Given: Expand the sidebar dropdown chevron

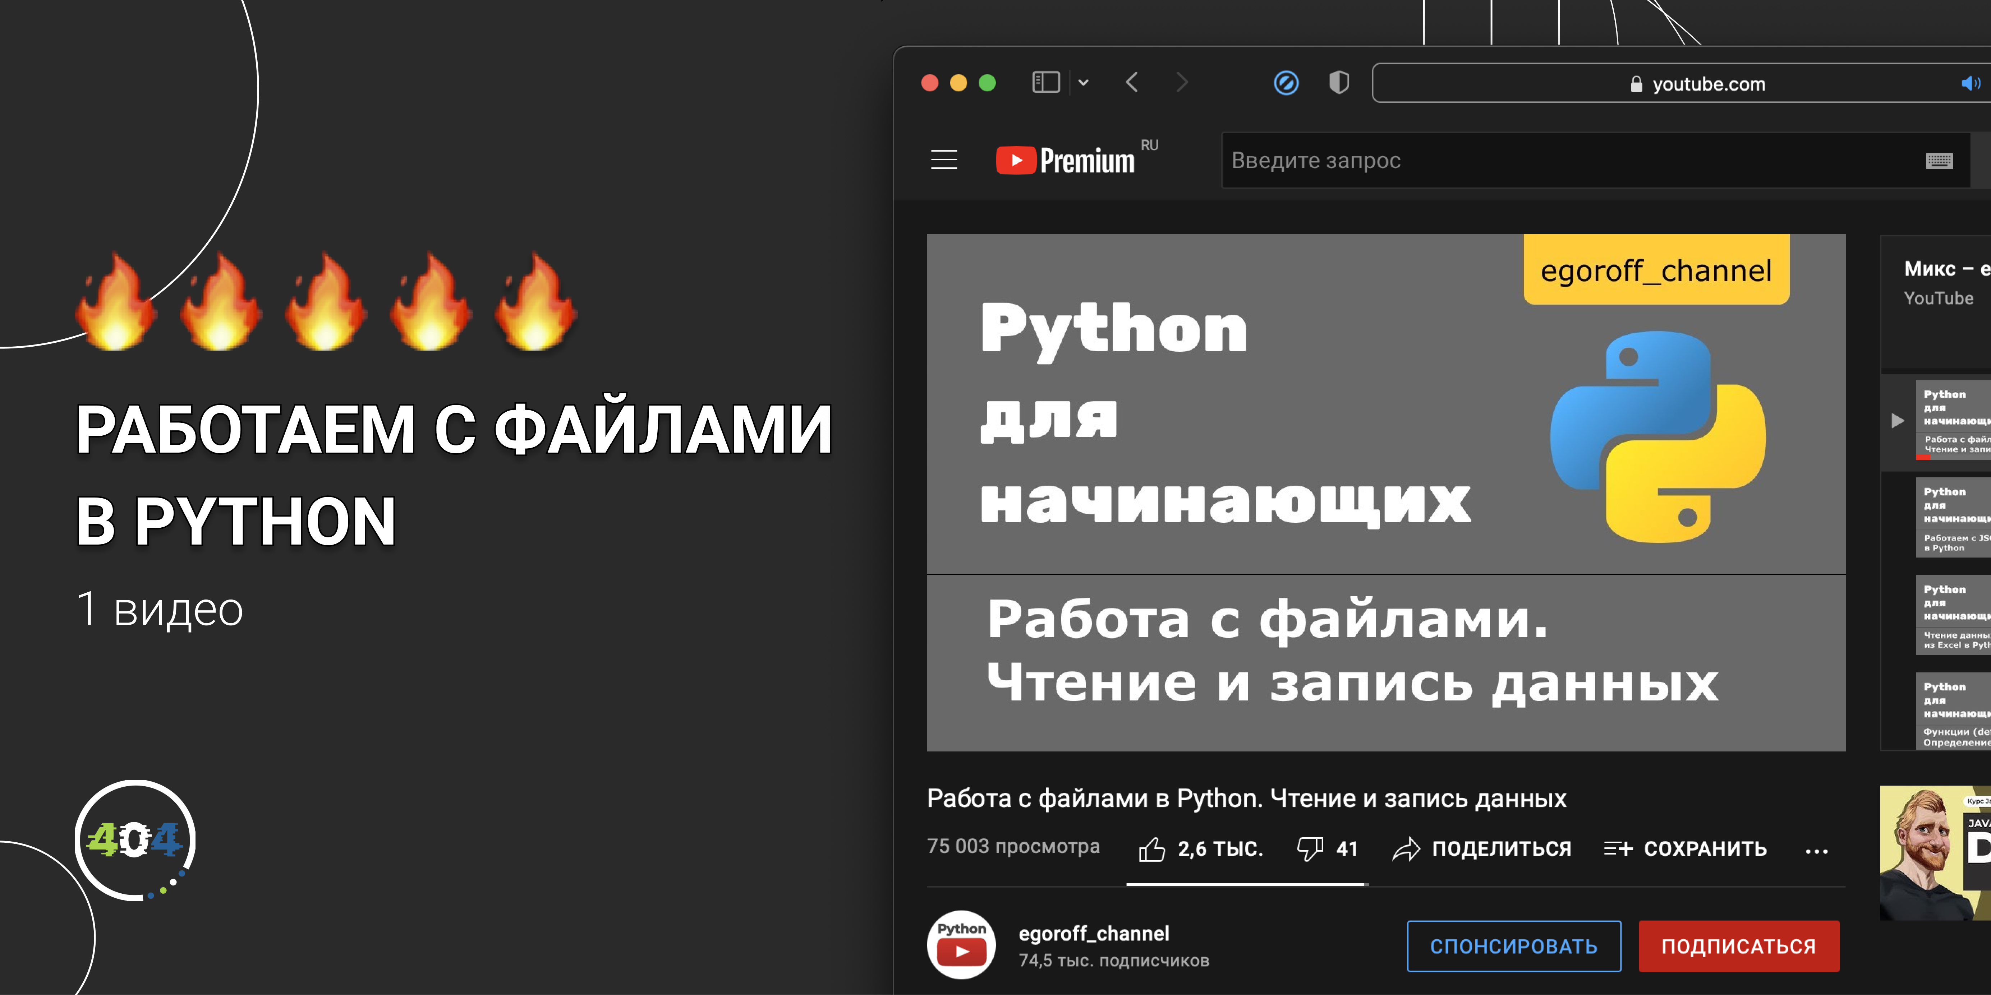Looking at the screenshot, I should coord(1083,83).
